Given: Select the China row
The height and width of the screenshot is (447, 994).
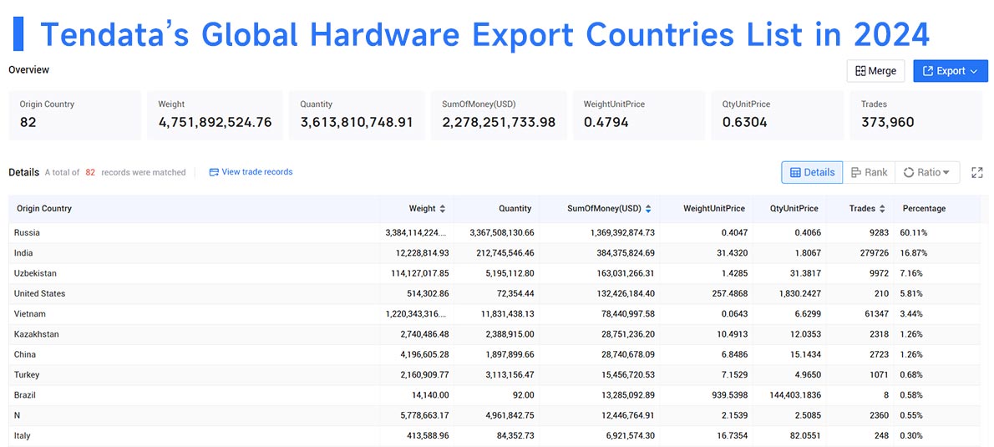Looking at the screenshot, I should pyautogui.click(x=494, y=354).
